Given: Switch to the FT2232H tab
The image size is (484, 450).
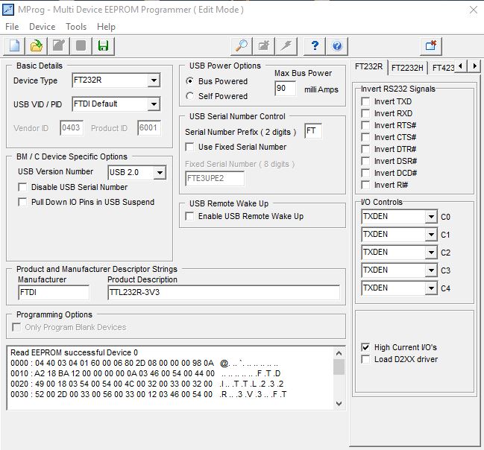Looking at the screenshot, I should click(x=407, y=68).
